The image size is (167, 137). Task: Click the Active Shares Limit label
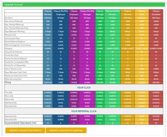13,69
